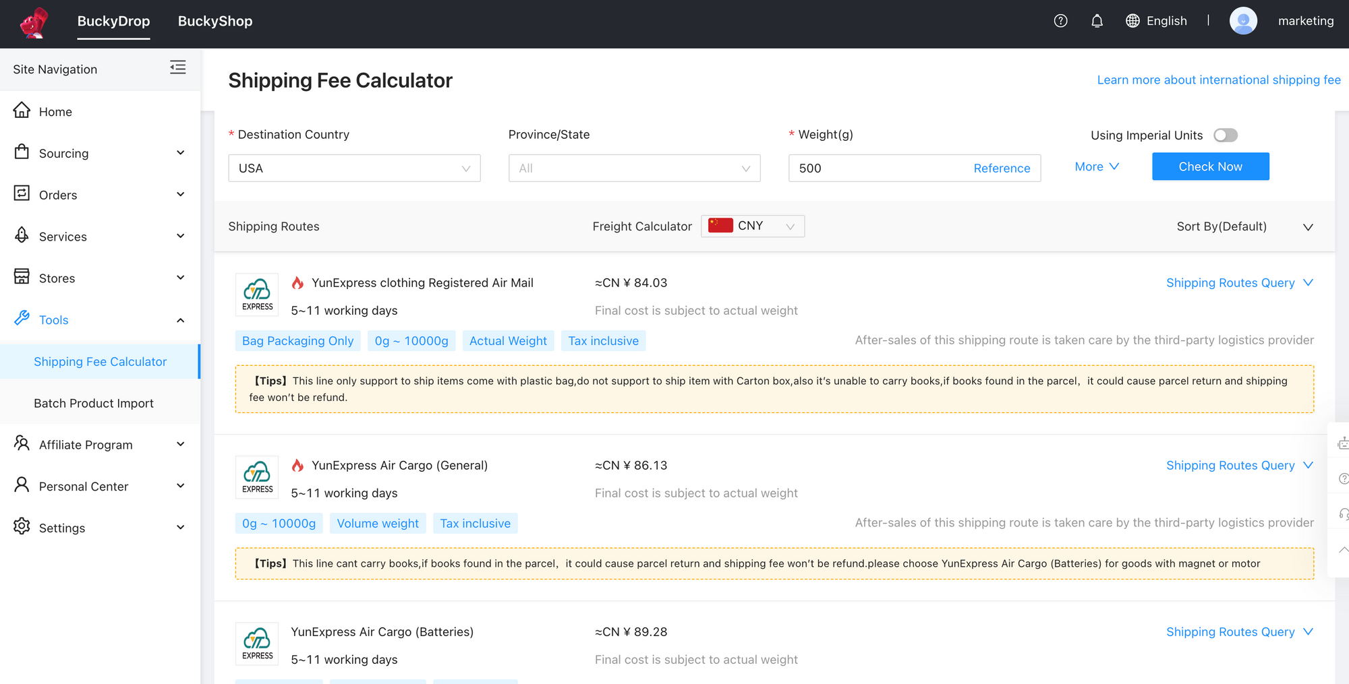
Task: Open the CNY currency dropdown
Action: (x=753, y=226)
